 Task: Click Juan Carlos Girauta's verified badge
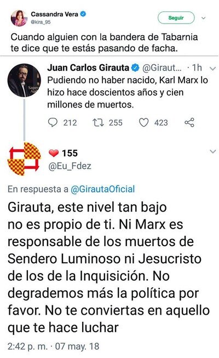pyautogui.click(x=136, y=67)
